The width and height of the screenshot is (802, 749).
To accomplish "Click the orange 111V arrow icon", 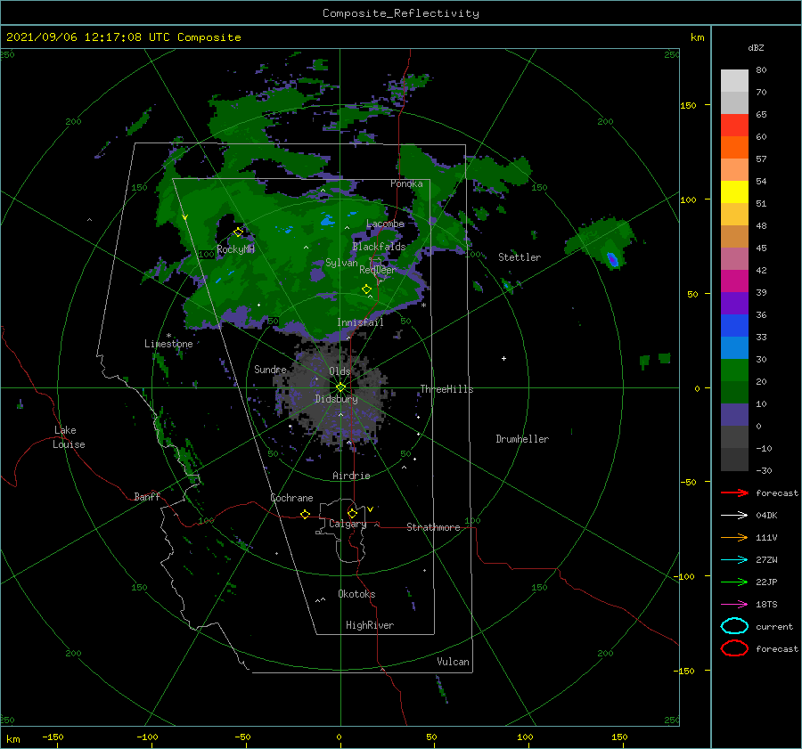I will point(734,537).
